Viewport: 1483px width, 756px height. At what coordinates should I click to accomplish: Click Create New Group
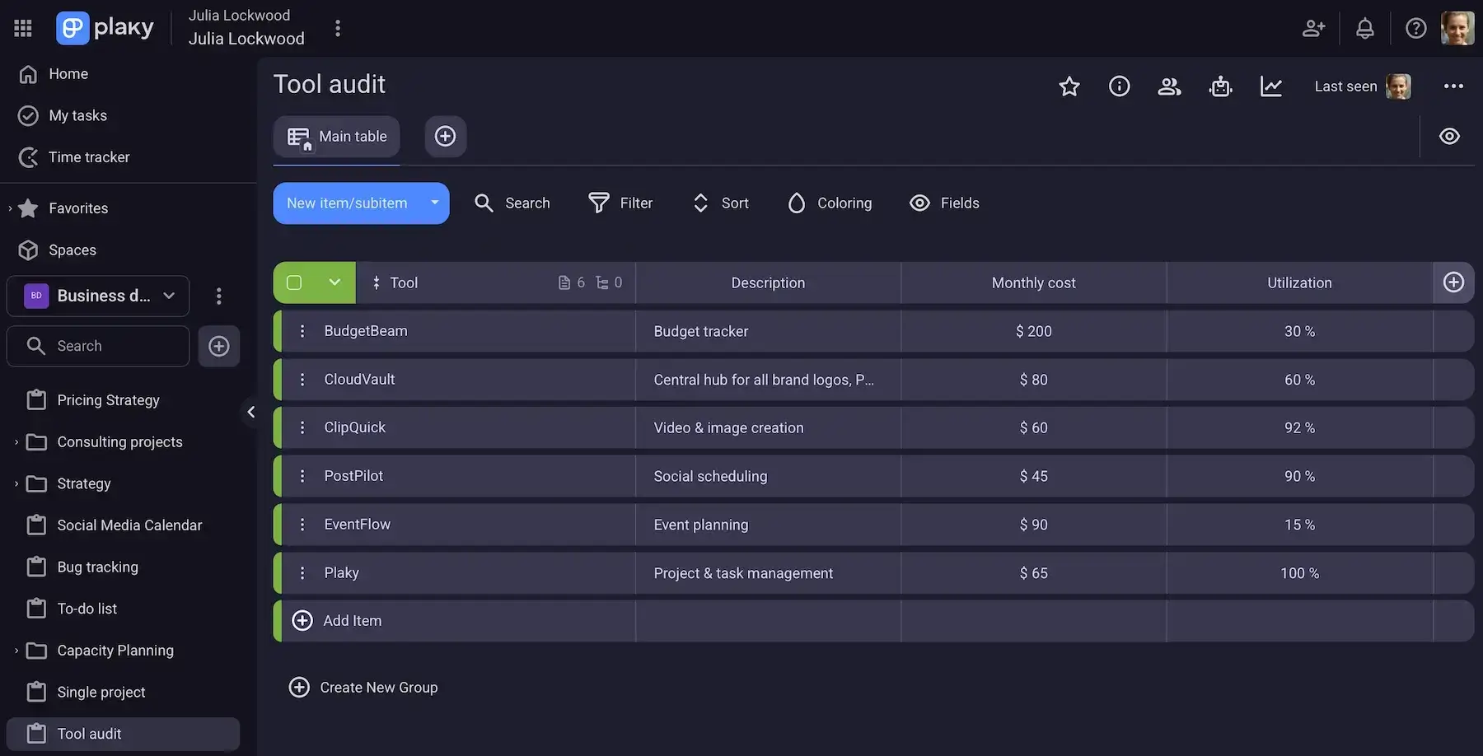[363, 687]
